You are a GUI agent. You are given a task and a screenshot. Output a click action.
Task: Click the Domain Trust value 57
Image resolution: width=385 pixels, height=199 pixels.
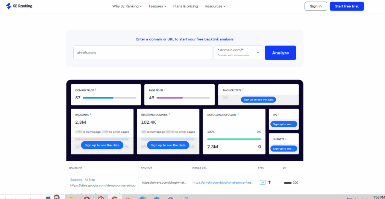[x=78, y=98]
